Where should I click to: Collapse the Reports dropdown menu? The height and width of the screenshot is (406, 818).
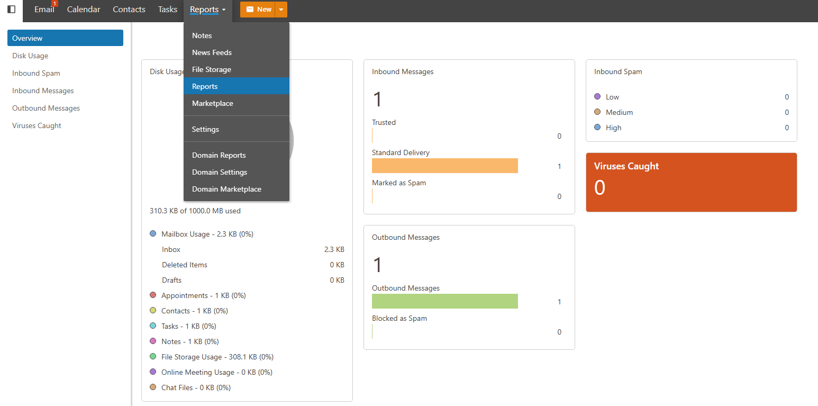pyautogui.click(x=207, y=10)
